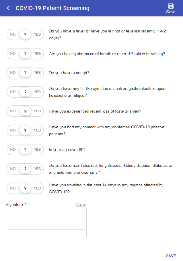Select NO for COVID-19 positive contact
183x261 pixels.
click(x=13, y=130)
